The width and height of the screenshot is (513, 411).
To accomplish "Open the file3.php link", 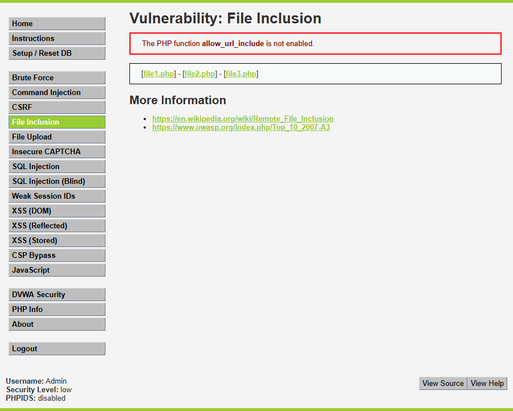I will coord(242,74).
